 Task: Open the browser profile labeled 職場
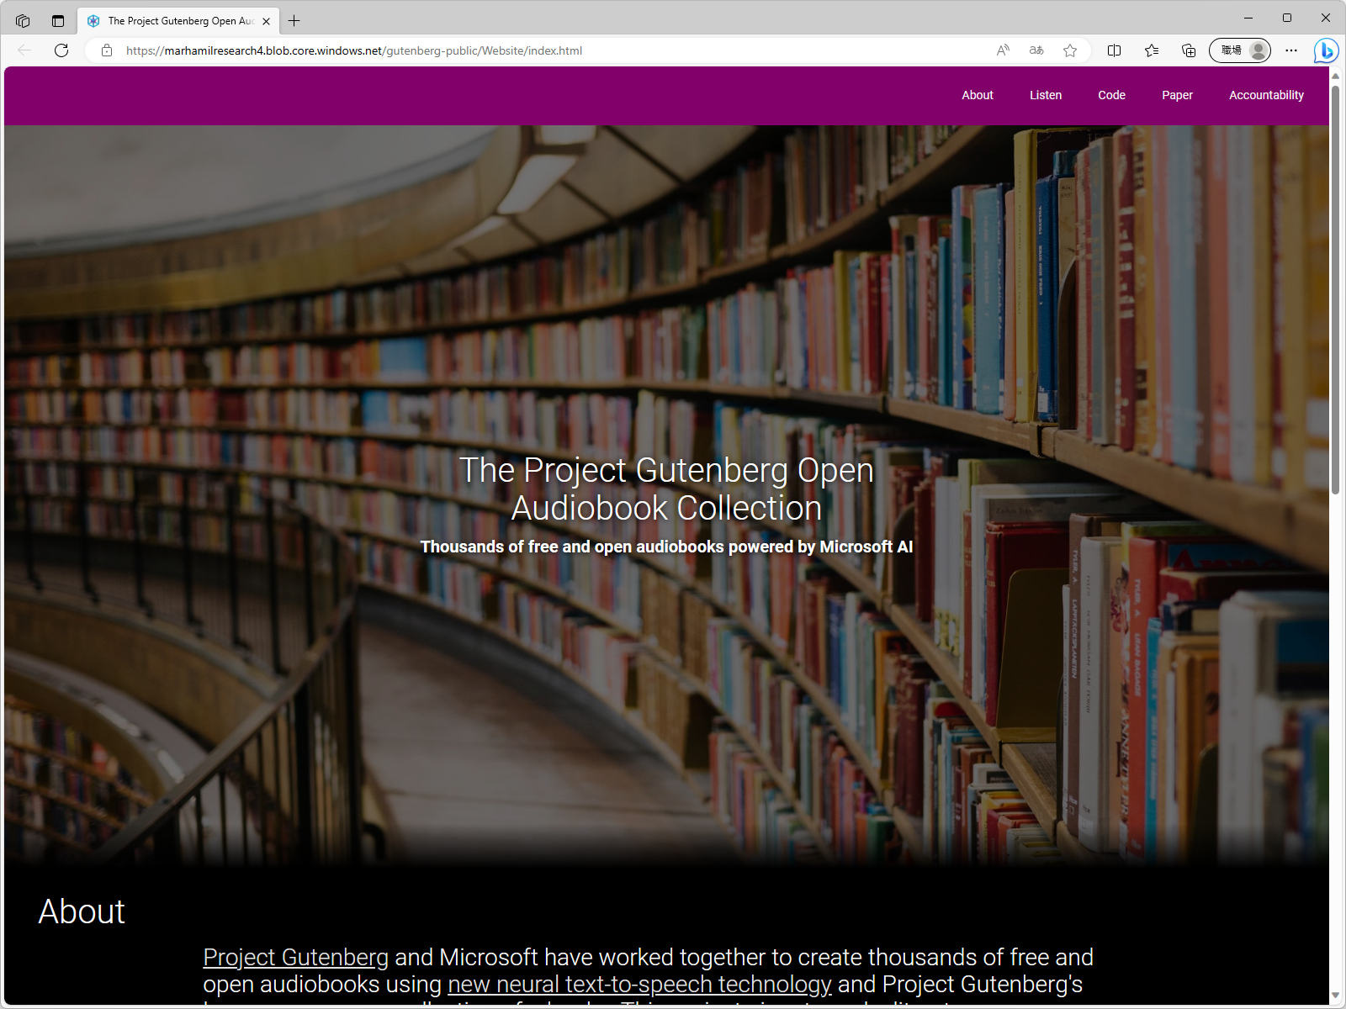click(1240, 50)
